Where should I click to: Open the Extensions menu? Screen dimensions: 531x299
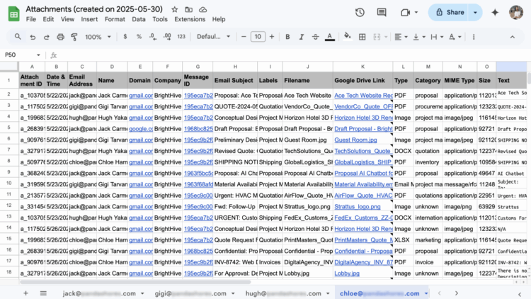point(190,19)
